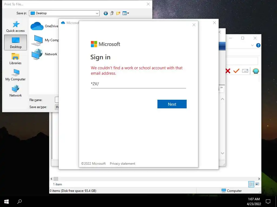Select Network in the places bar
Image resolution: width=277 pixels, height=207 pixels.
click(15, 91)
